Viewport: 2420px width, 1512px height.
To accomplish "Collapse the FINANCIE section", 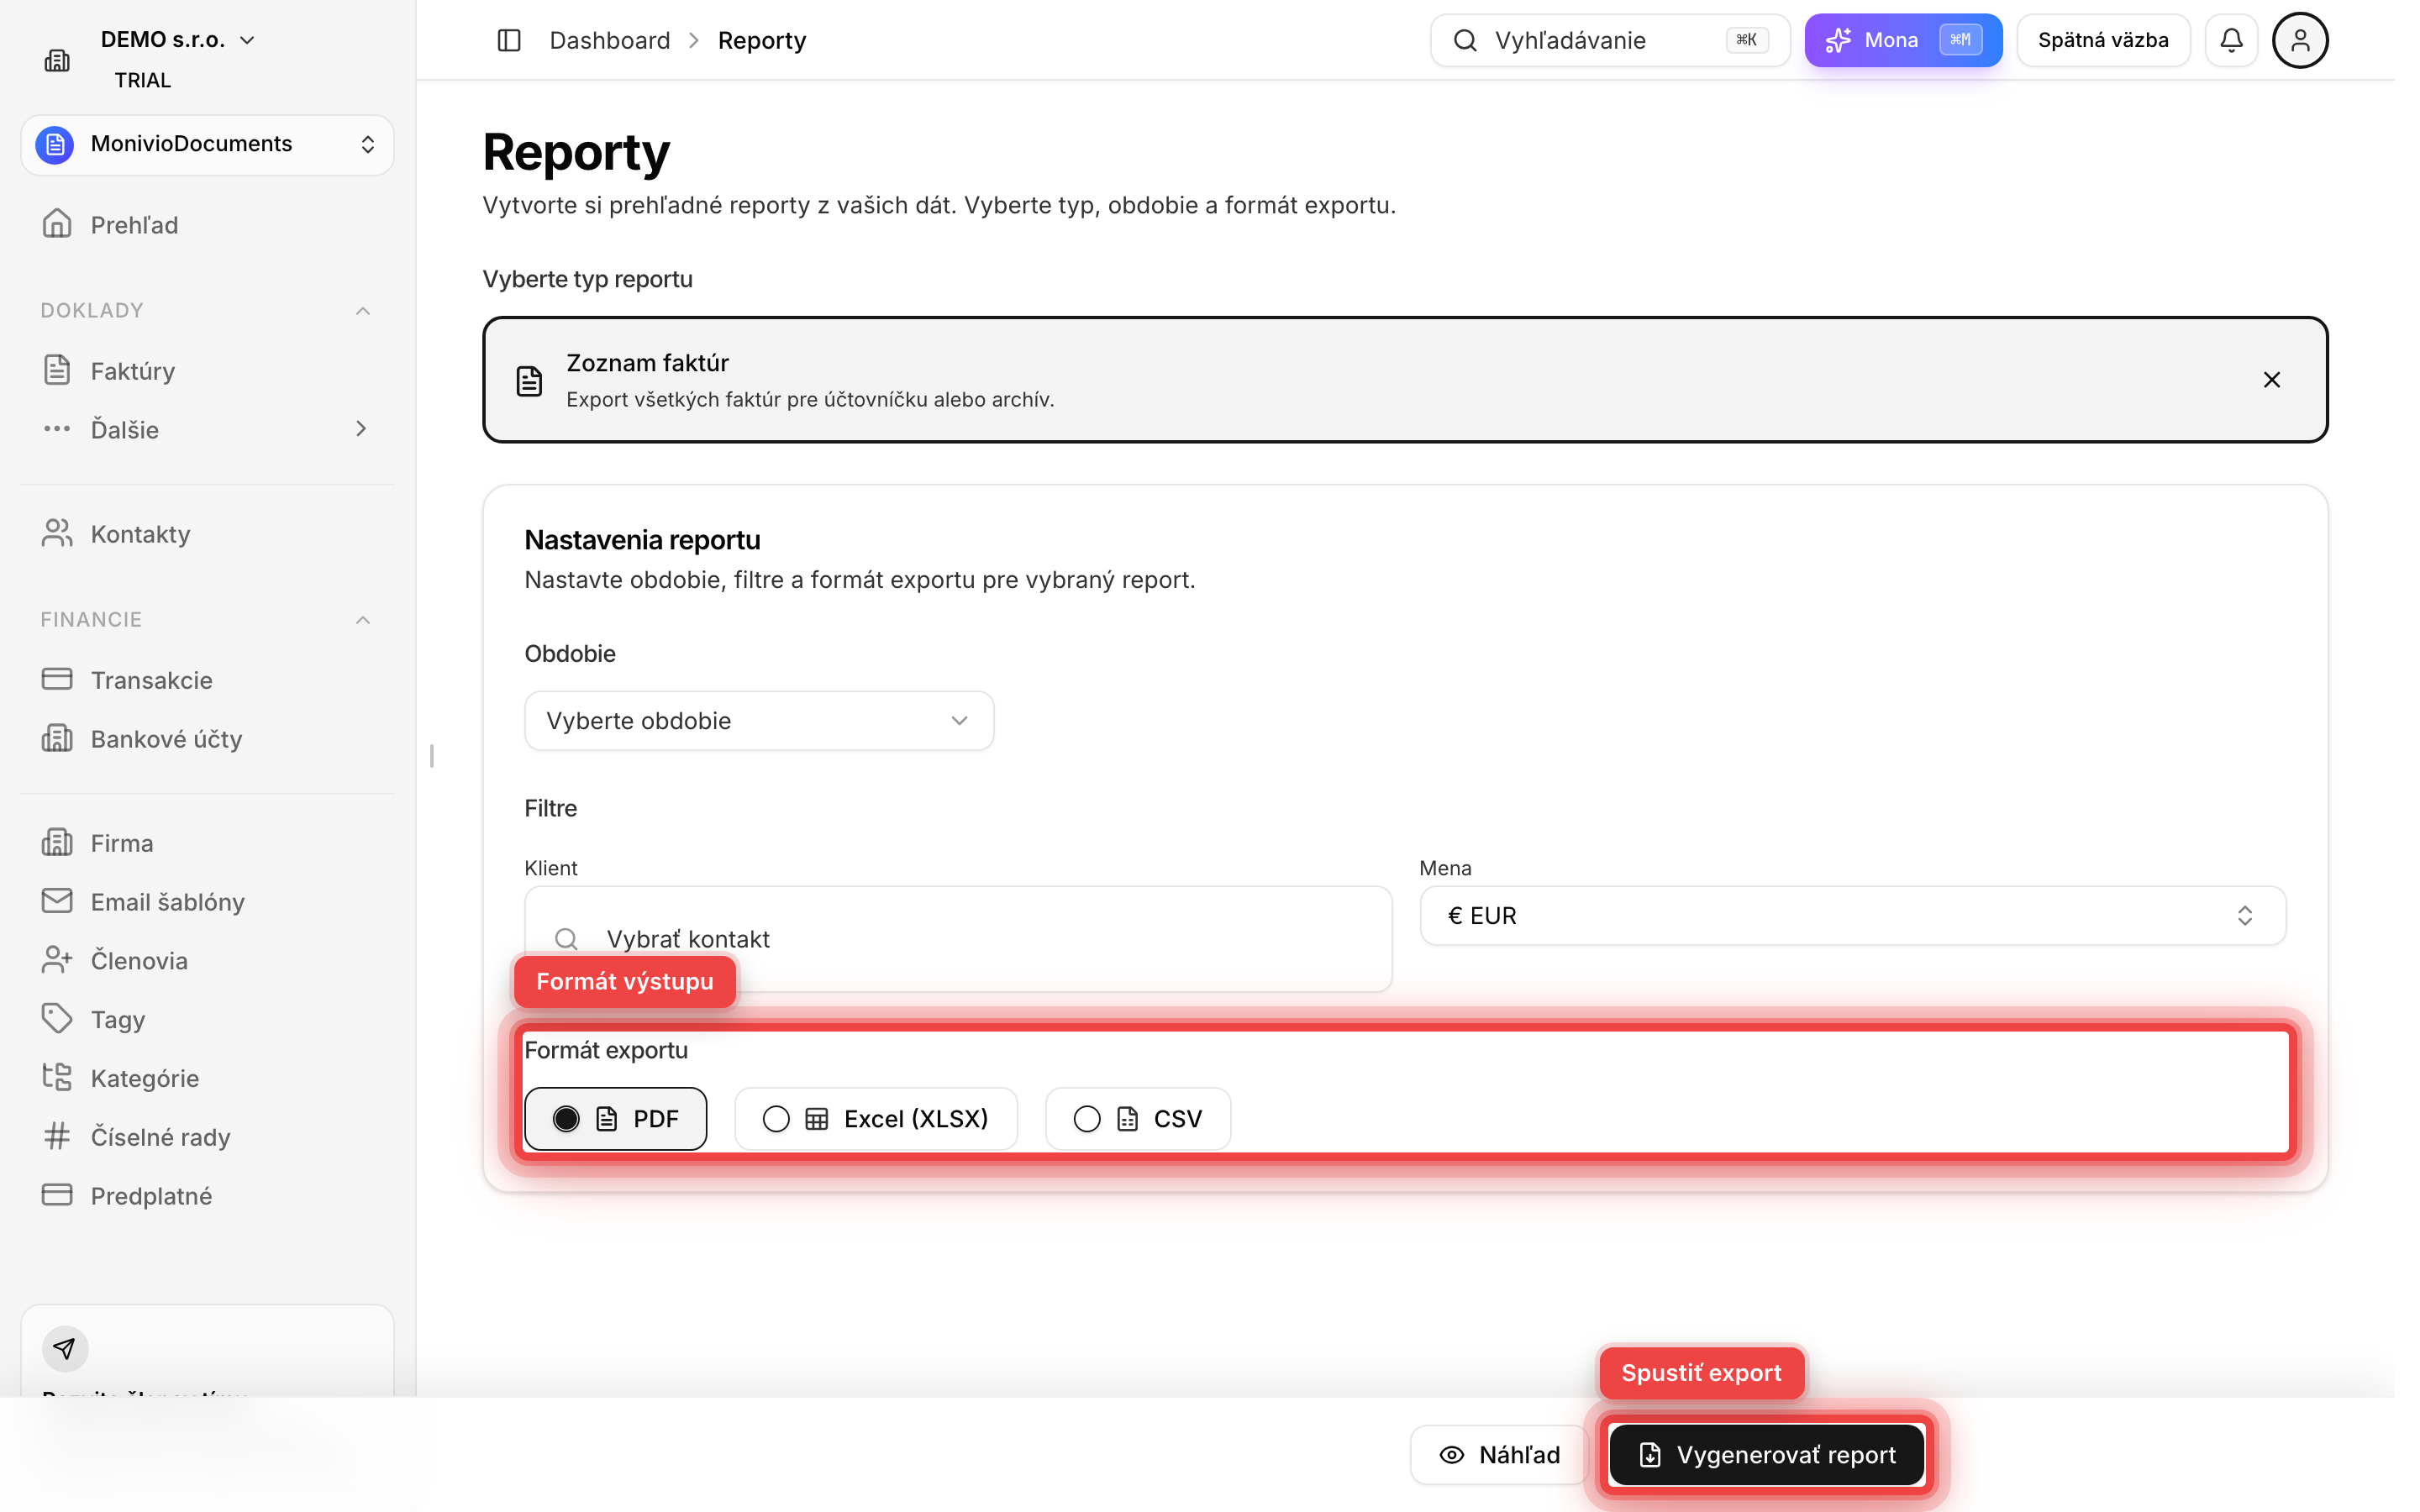I will [363, 619].
